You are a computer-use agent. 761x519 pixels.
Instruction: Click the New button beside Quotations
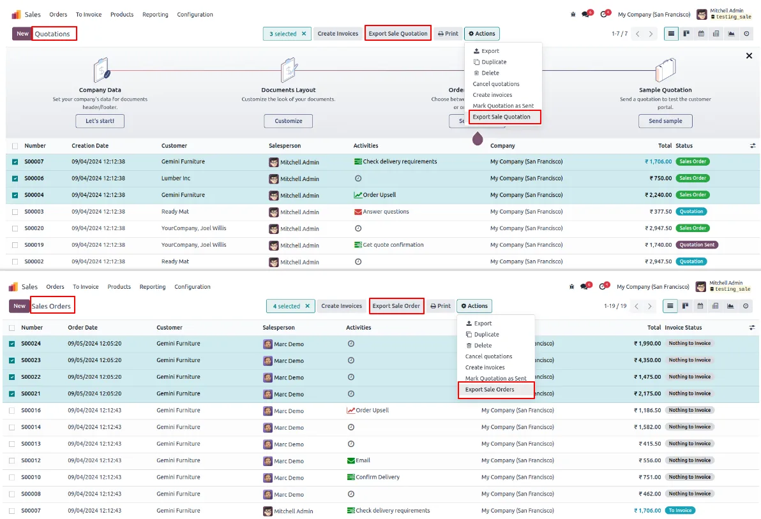[x=22, y=33]
